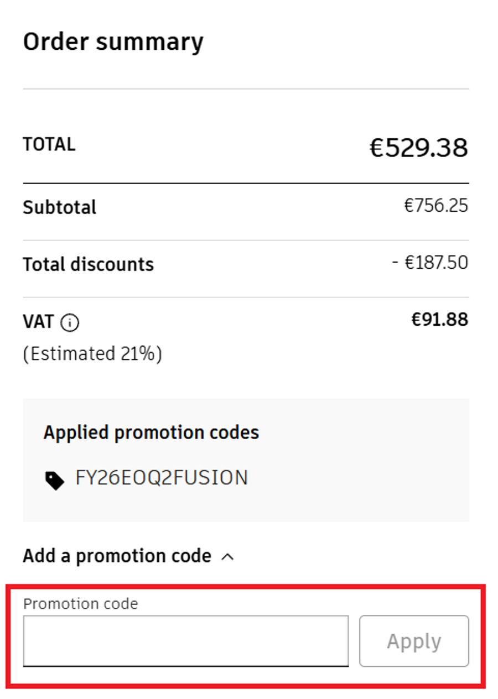Click the "Order summary" heading

click(113, 42)
